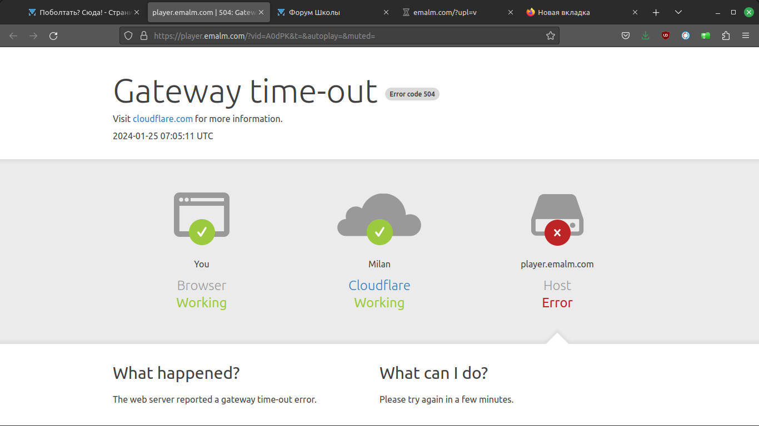The width and height of the screenshot is (759, 426).
Task: Close the player.emalm.com tab
Action: click(261, 12)
